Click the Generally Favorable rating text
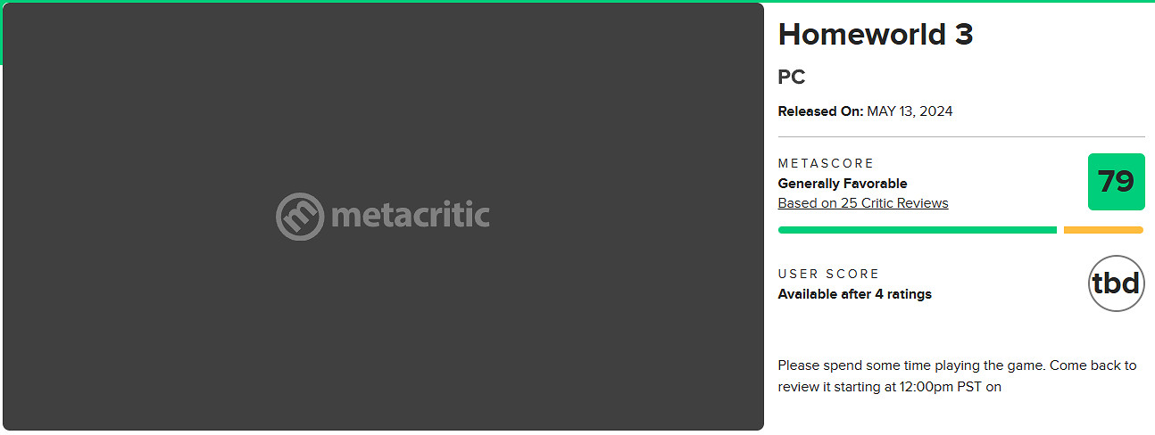Screen dimensions: 1155x435 tap(842, 184)
